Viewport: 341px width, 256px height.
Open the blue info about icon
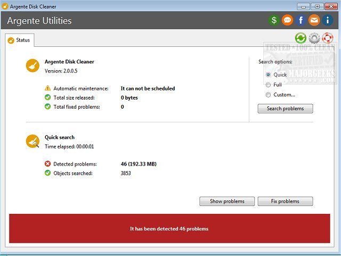(x=328, y=20)
